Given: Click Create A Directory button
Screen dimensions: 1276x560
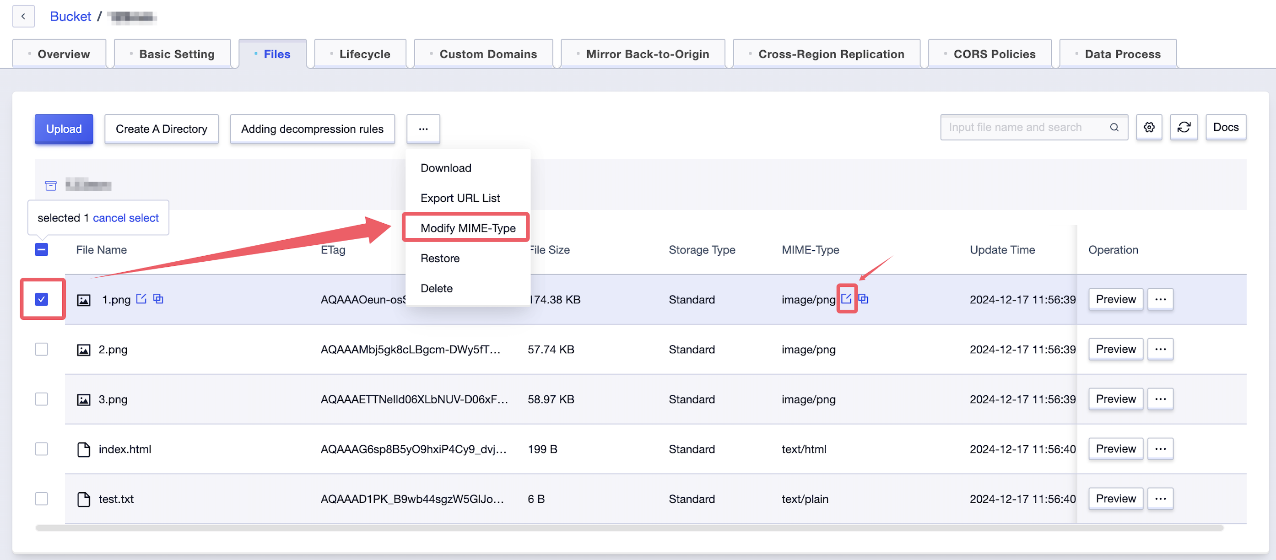Looking at the screenshot, I should click(162, 129).
